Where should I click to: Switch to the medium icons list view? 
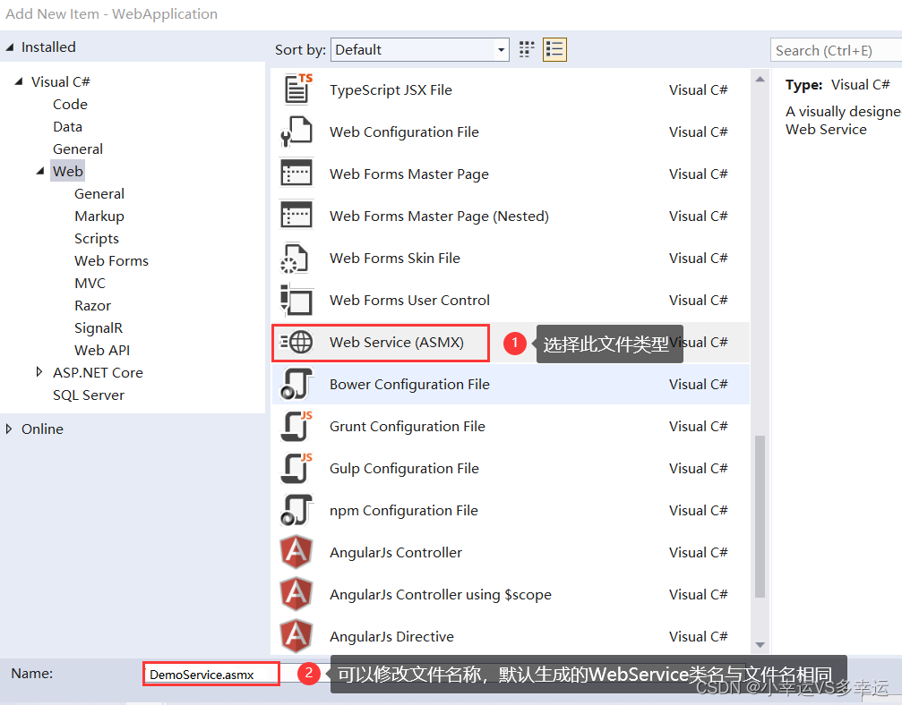pos(554,49)
